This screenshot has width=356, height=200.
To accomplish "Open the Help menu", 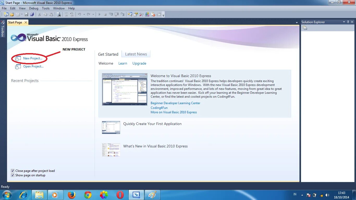I will [x=71, y=8].
